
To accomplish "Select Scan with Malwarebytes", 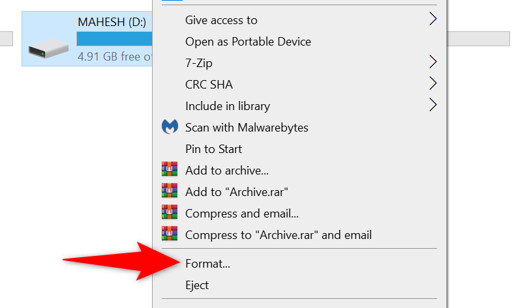I will click(x=247, y=128).
